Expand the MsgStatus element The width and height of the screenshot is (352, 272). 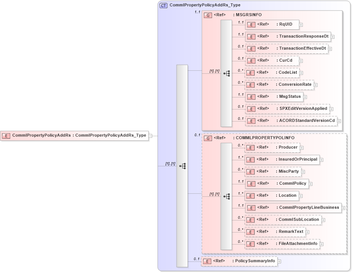[305, 97]
